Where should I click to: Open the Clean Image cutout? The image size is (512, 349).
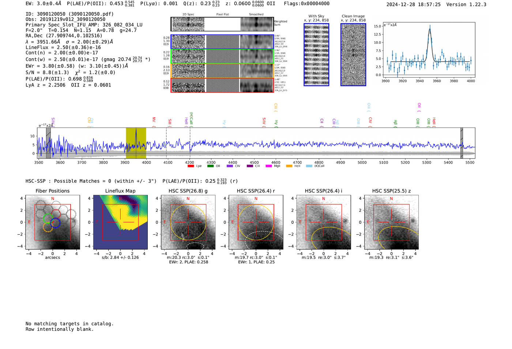353,55
